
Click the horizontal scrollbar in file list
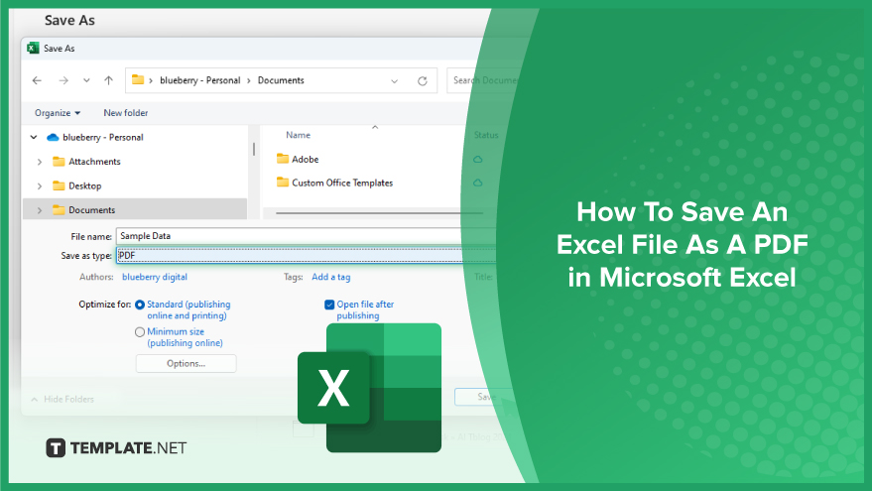tap(379, 213)
